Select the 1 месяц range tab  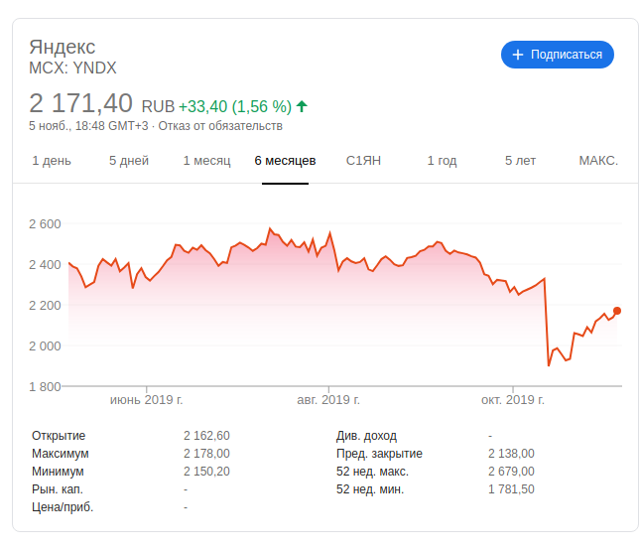(x=206, y=161)
